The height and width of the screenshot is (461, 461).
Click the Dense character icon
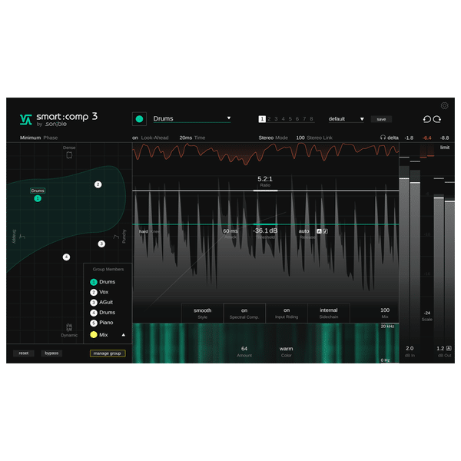click(x=69, y=155)
